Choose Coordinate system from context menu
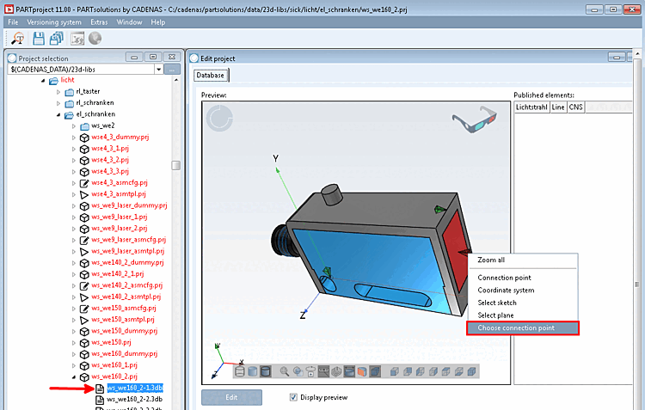 506,290
